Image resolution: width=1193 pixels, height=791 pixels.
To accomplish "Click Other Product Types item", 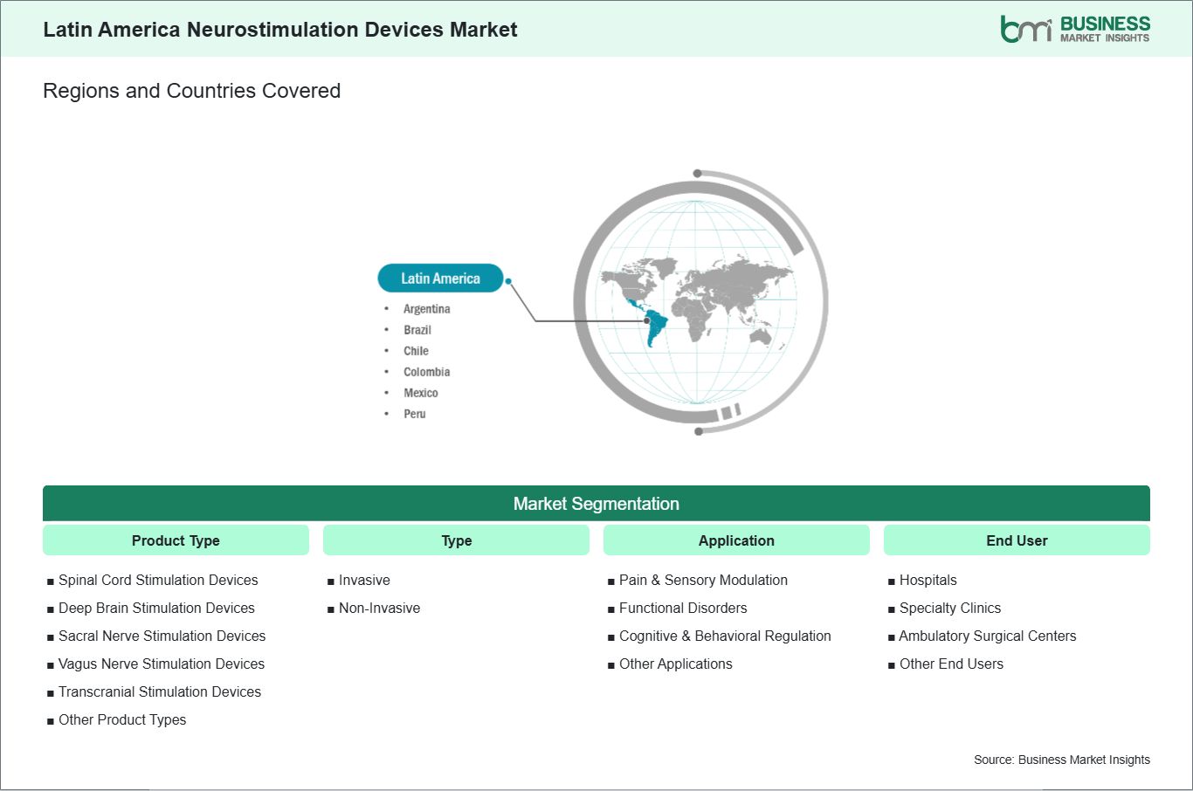I will tap(122, 719).
